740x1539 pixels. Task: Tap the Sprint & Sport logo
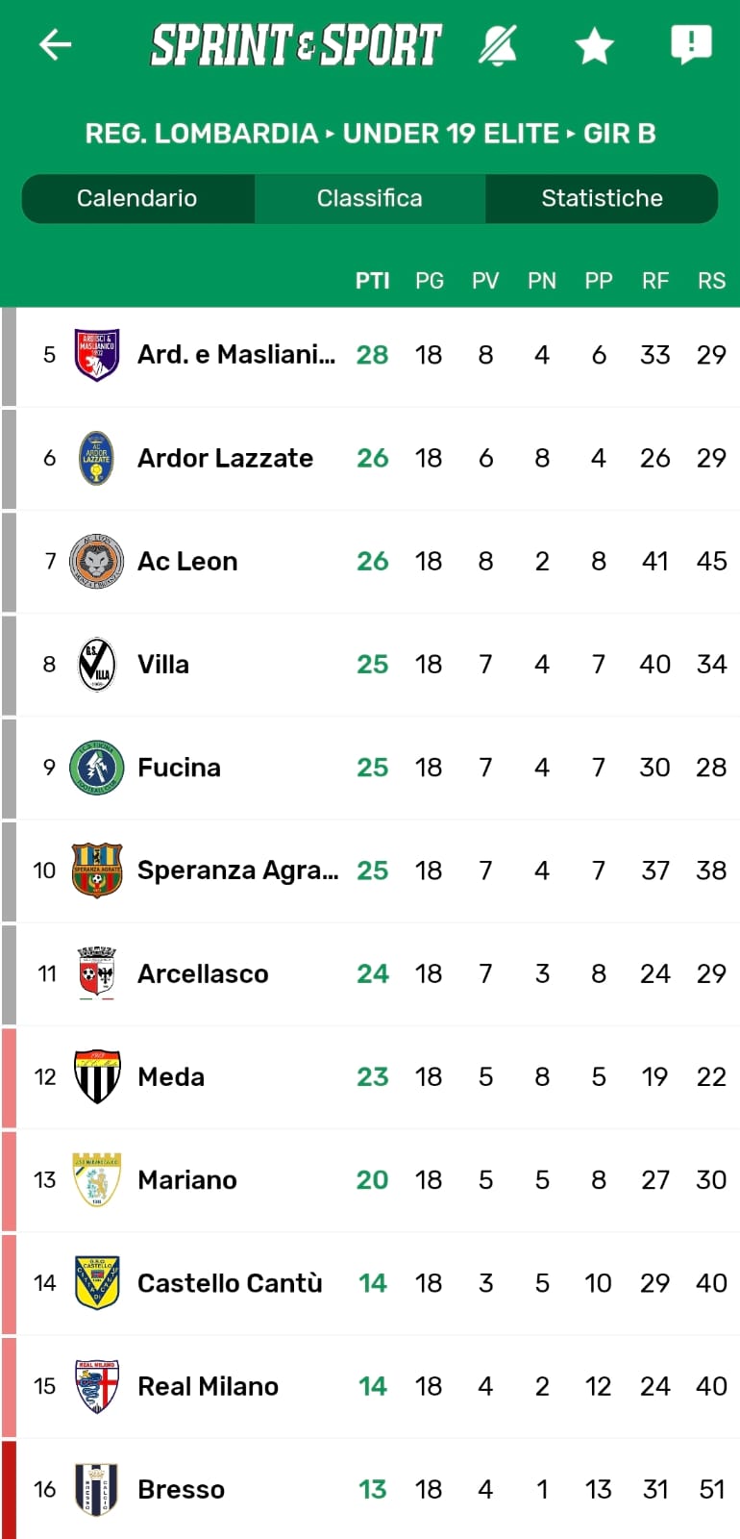(x=296, y=45)
